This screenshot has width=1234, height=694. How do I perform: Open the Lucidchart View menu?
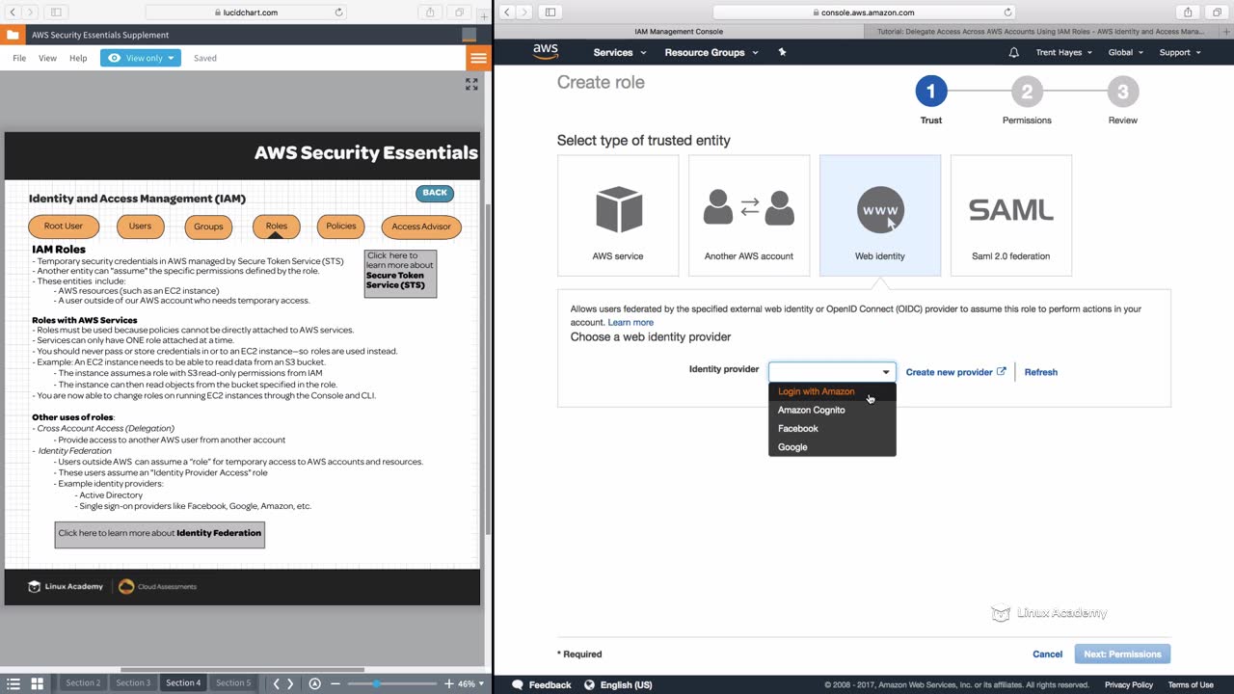point(47,58)
